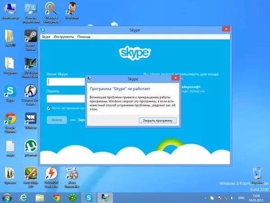Switch the ENG input language indicator
This screenshot has width=270, height=203.
pos(241,198)
